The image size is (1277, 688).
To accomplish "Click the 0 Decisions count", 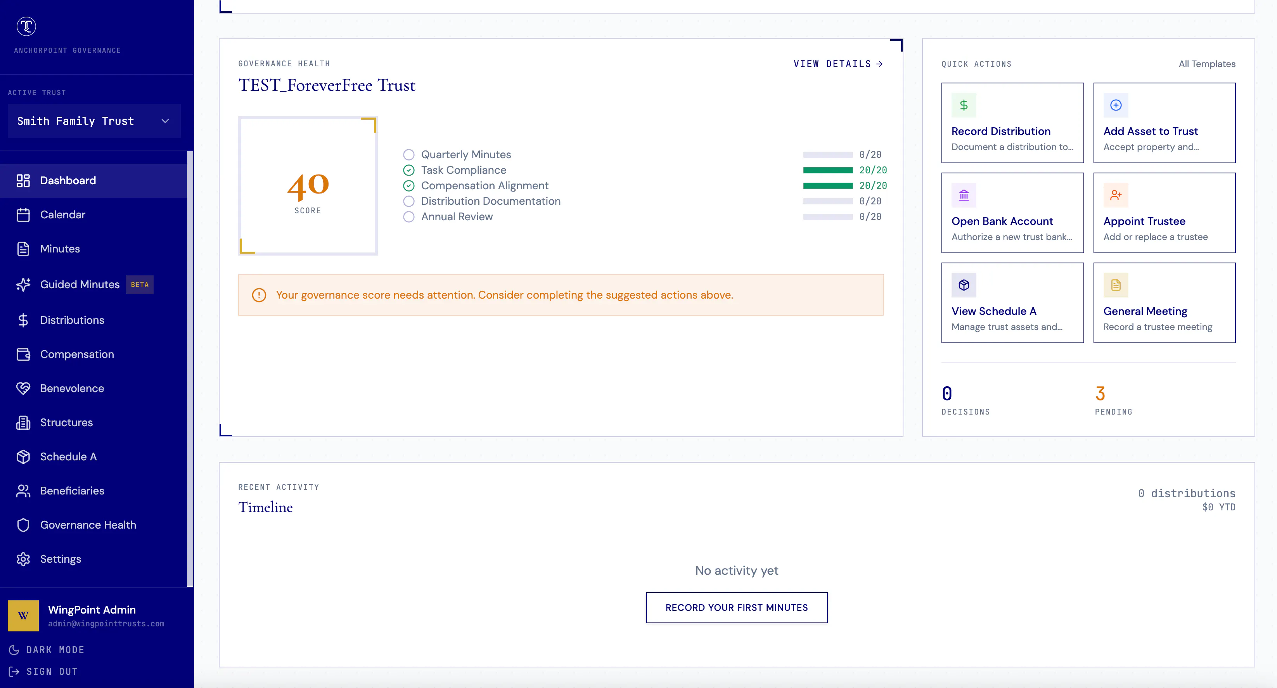I will (947, 394).
